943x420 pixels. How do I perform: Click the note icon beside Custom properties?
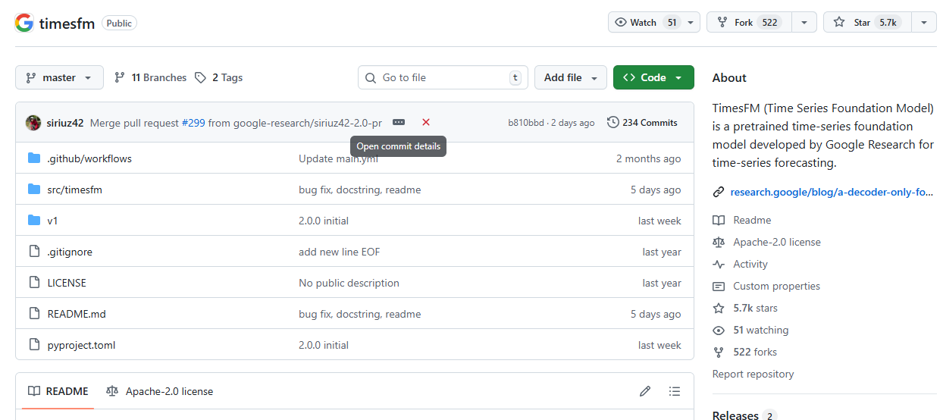(719, 286)
